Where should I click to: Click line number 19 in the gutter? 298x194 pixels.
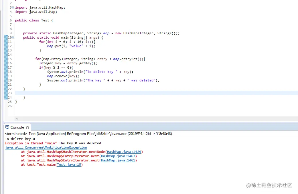pos(10,76)
